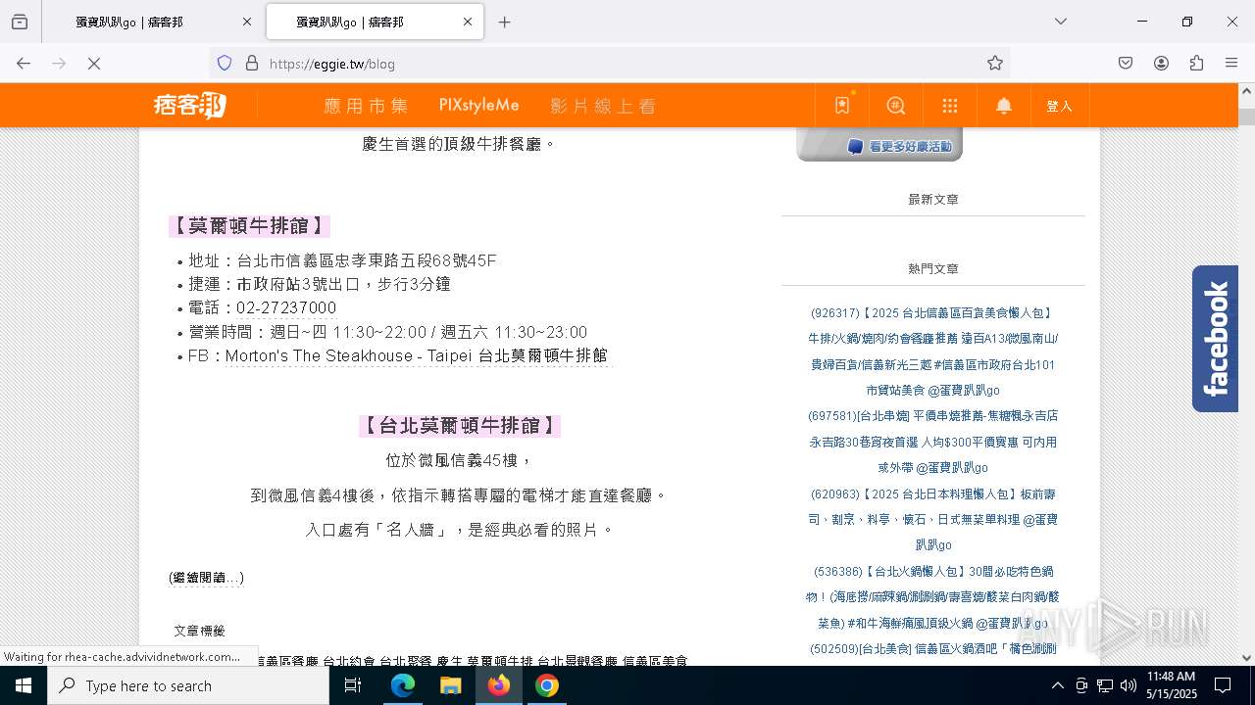Image resolution: width=1255 pixels, height=705 pixels.
Task: Open PIXstyleMe menu item
Action: point(478,106)
